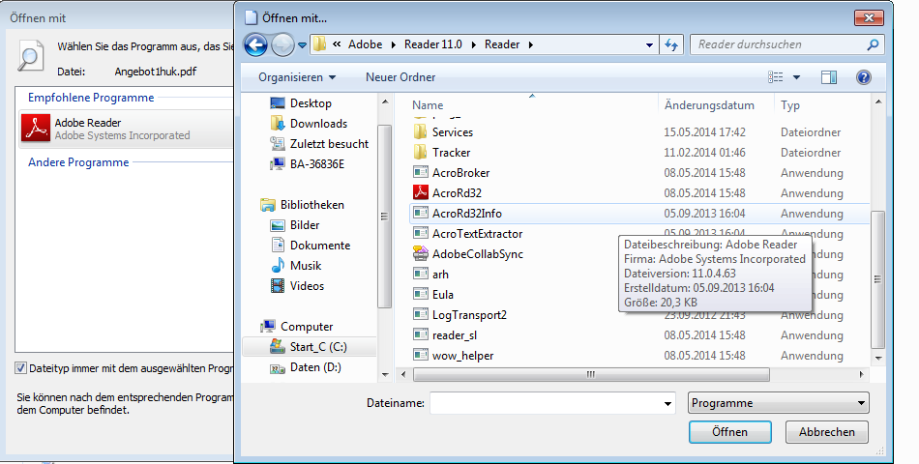This screenshot has width=919, height=464.
Task: Open Help via the question mark icon
Action: [x=863, y=77]
